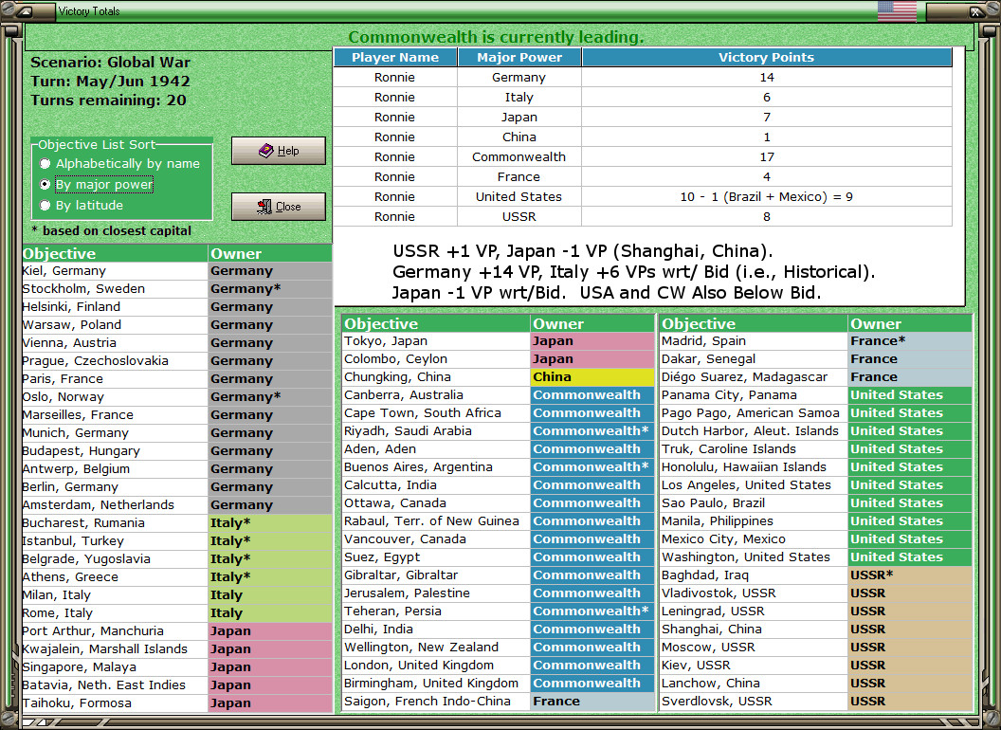Click 'Stockholm, Sweden' objective row
Screen dimensions: 1001x730
click(x=177, y=288)
